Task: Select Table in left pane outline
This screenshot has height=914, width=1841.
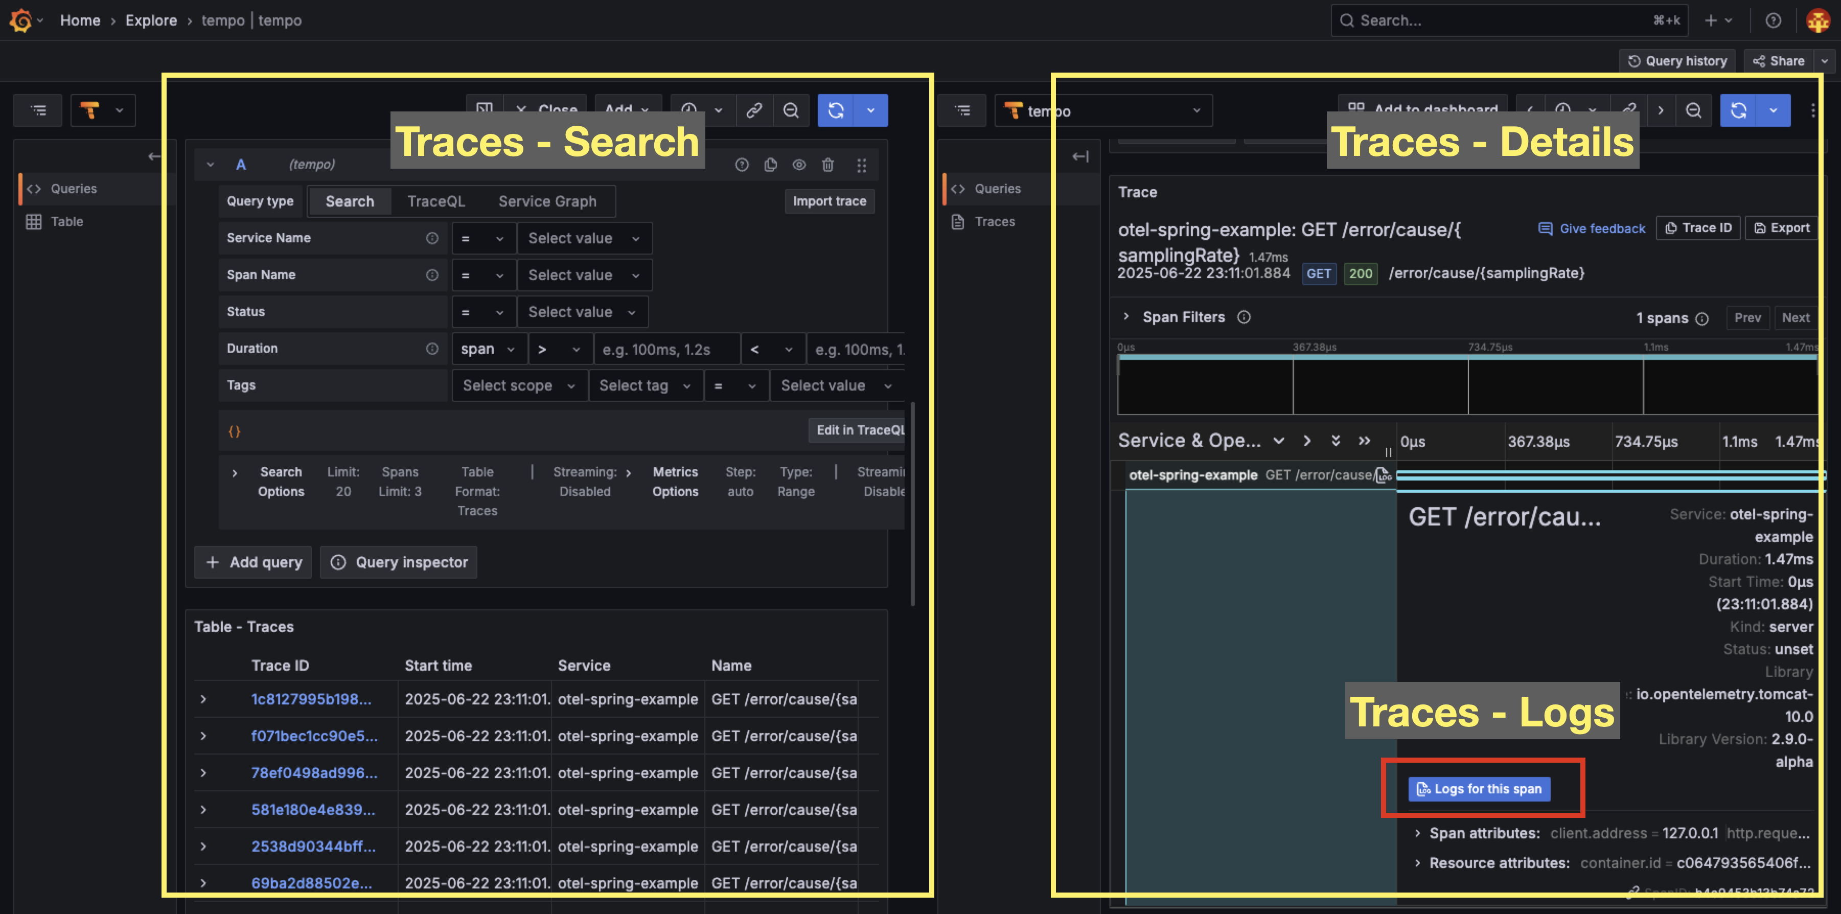Action: [x=66, y=221]
